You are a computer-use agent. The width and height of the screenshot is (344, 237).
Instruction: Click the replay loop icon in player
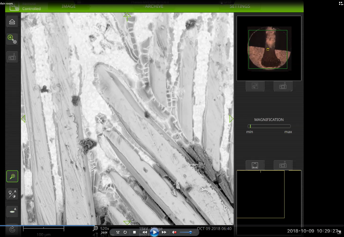pyautogui.click(x=125, y=232)
